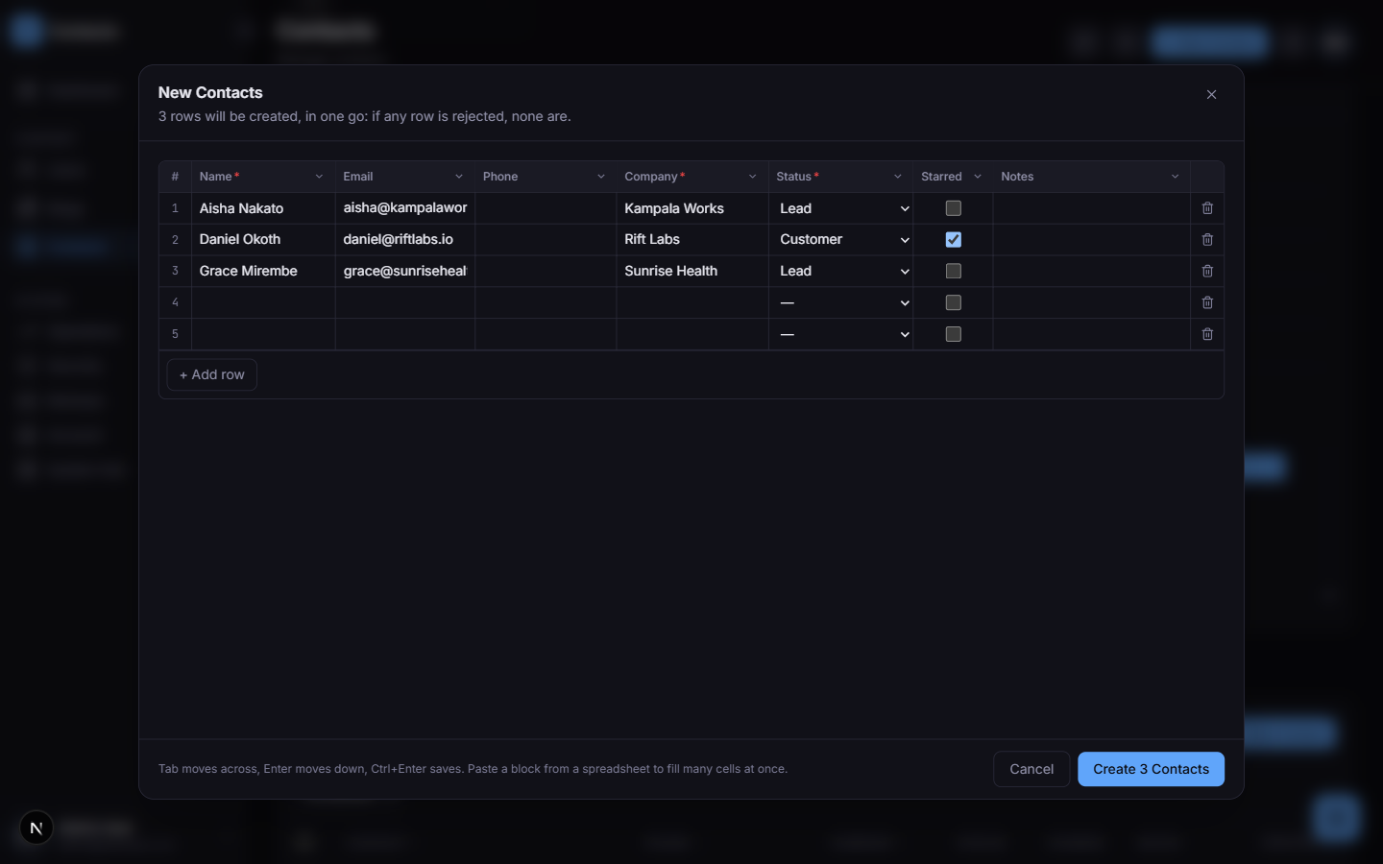Delete empty row 4 via trash icon
Image resolution: width=1383 pixels, height=864 pixels.
pyautogui.click(x=1207, y=303)
